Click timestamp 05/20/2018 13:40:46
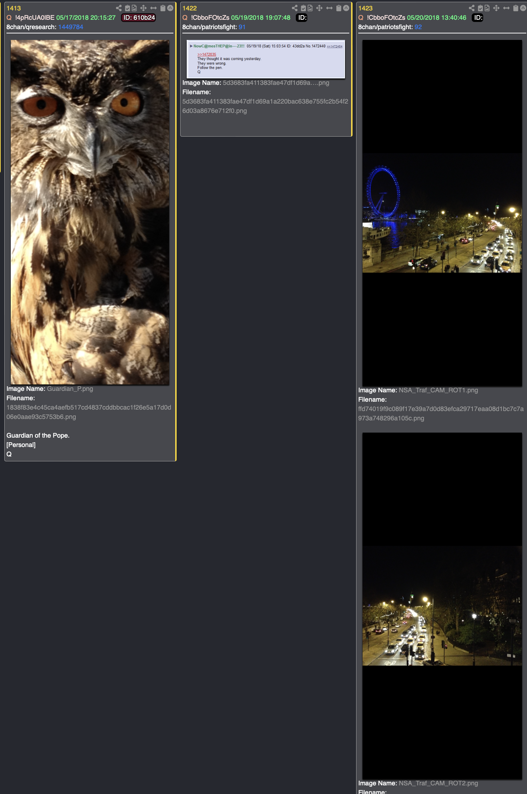This screenshot has height=794, width=527. click(437, 18)
